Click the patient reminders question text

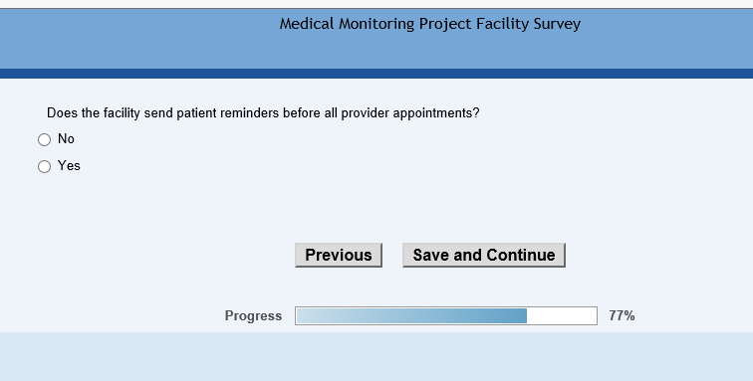(263, 113)
